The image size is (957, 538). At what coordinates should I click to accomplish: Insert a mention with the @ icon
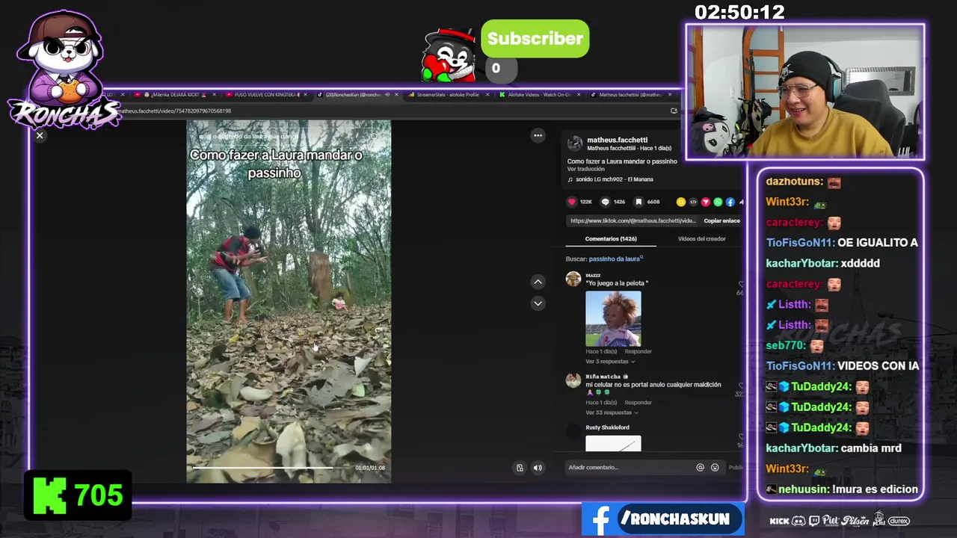[700, 467]
